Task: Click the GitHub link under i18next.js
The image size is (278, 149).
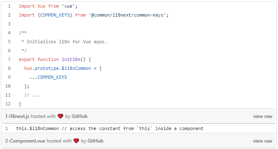Action: tap(80, 116)
